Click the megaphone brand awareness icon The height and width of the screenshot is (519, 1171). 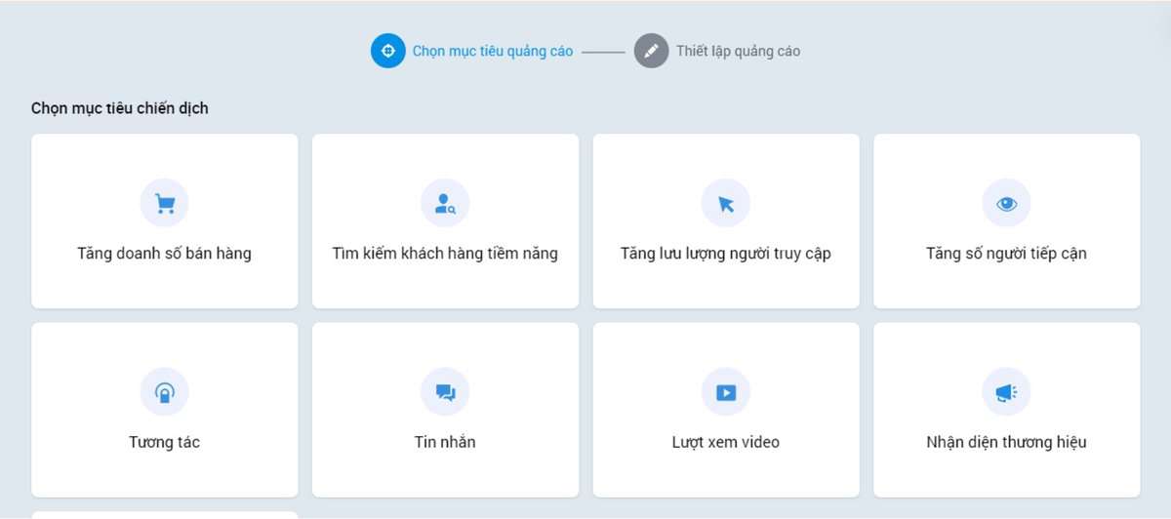[x=1006, y=392]
